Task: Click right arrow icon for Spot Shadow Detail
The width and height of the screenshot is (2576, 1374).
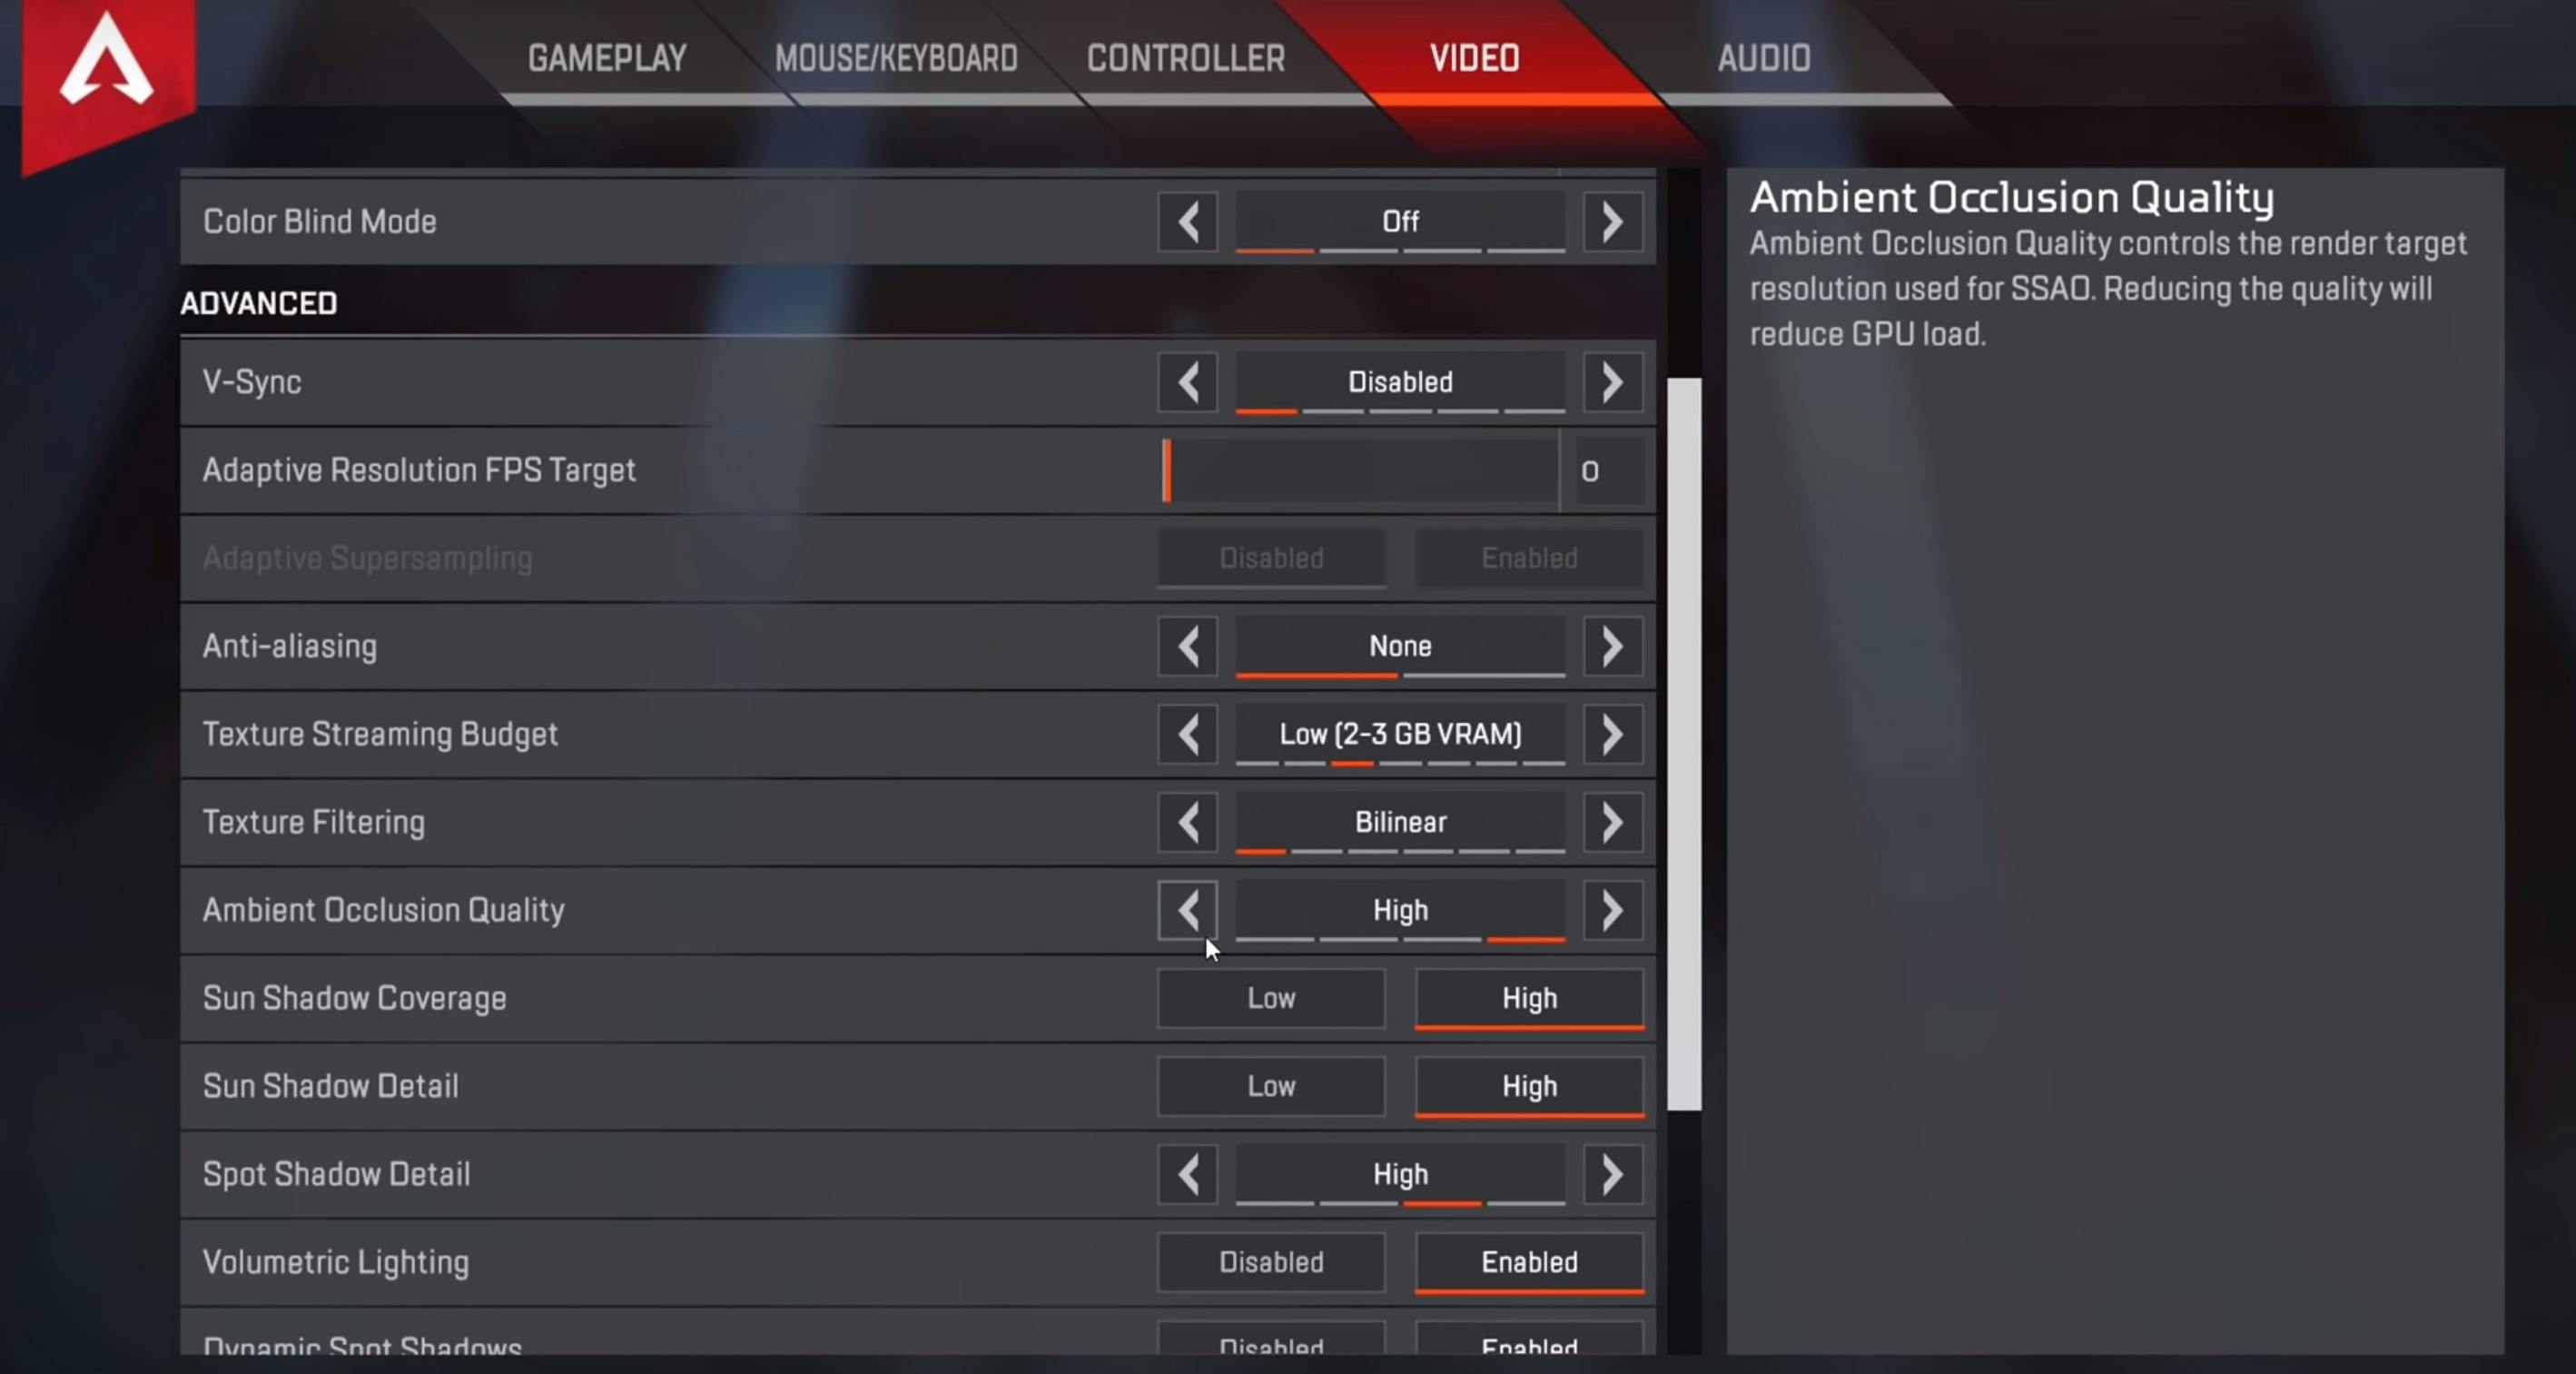Action: pos(1610,1174)
